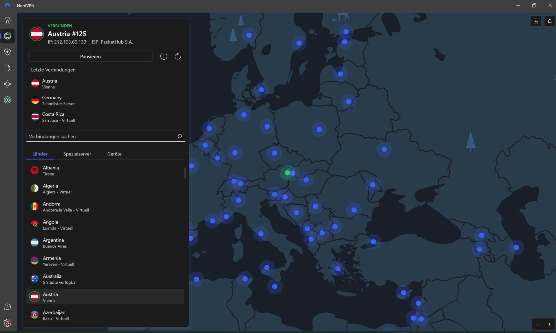Viewport: 556px width, 333px height.
Task: Select Australia 5 Städte verfügbar
Action: point(105,279)
